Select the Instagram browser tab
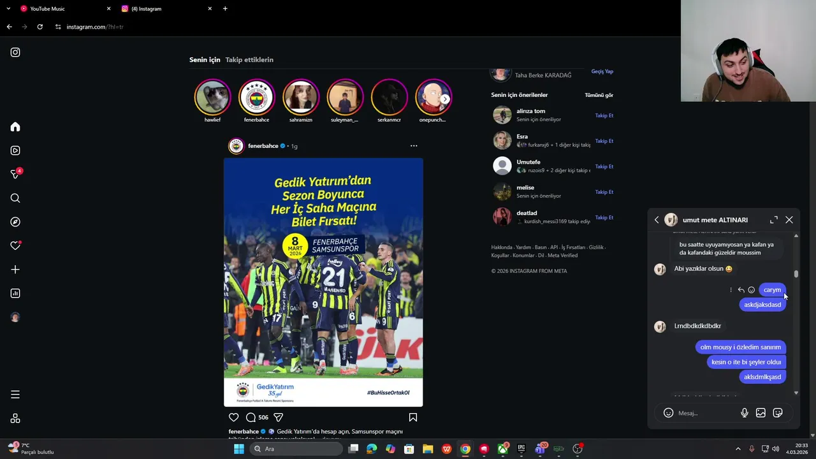 tap(166, 9)
